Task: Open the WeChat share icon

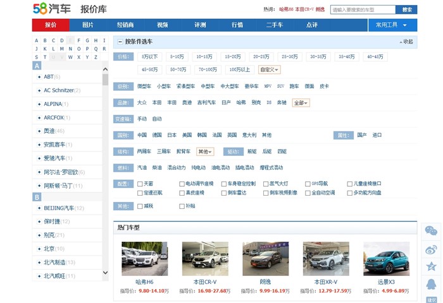Action: click(432, 232)
